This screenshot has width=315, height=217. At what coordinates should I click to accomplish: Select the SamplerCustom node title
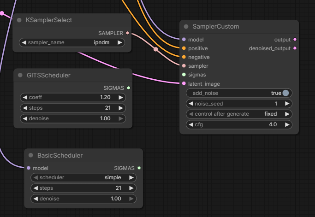coord(216,27)
